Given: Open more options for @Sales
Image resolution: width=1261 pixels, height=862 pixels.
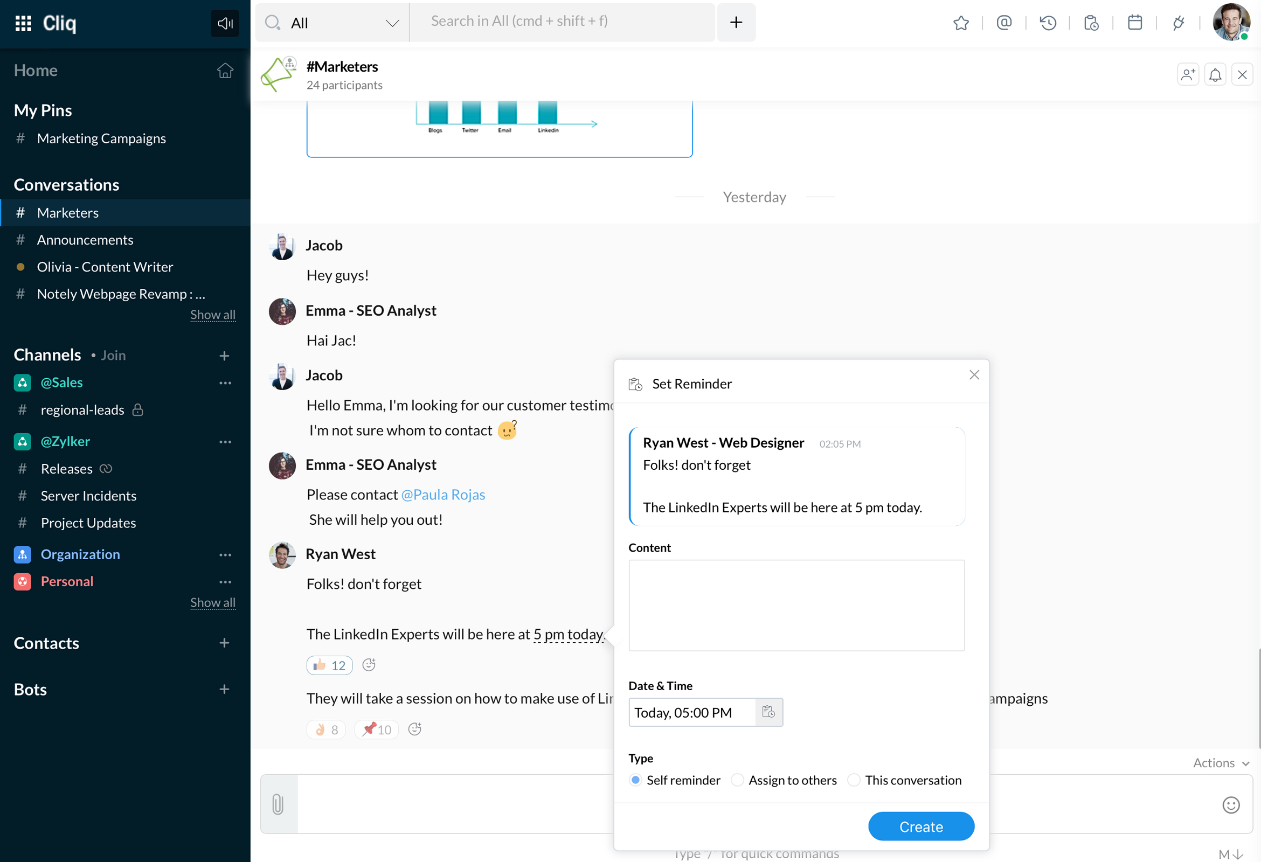Looking at the screenshot, I should pyautogui.click(x=225, y=383).
